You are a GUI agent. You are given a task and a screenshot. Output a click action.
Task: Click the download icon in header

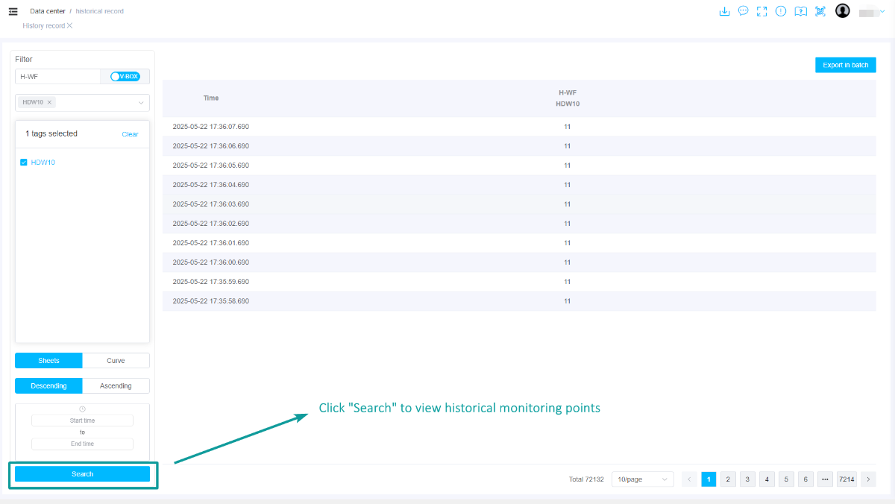pyautogui.click(x=724, y=11)
